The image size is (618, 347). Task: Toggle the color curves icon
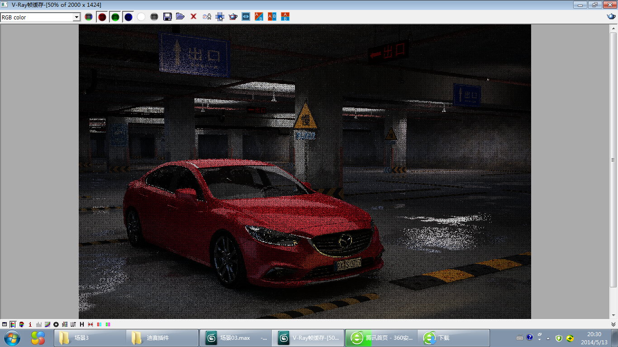[48, 324]
